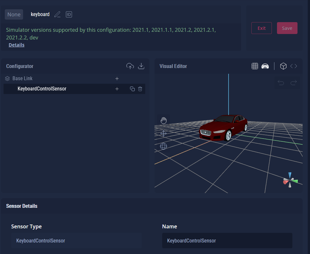
Task: Click the Exit button
Action: pos(262,28)
